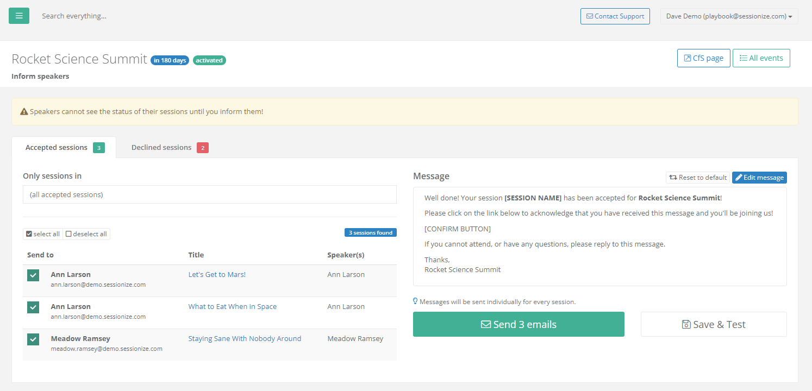The image size is (812, 391).
Task: Click the Search everything field
Action: tap(163, 16)
